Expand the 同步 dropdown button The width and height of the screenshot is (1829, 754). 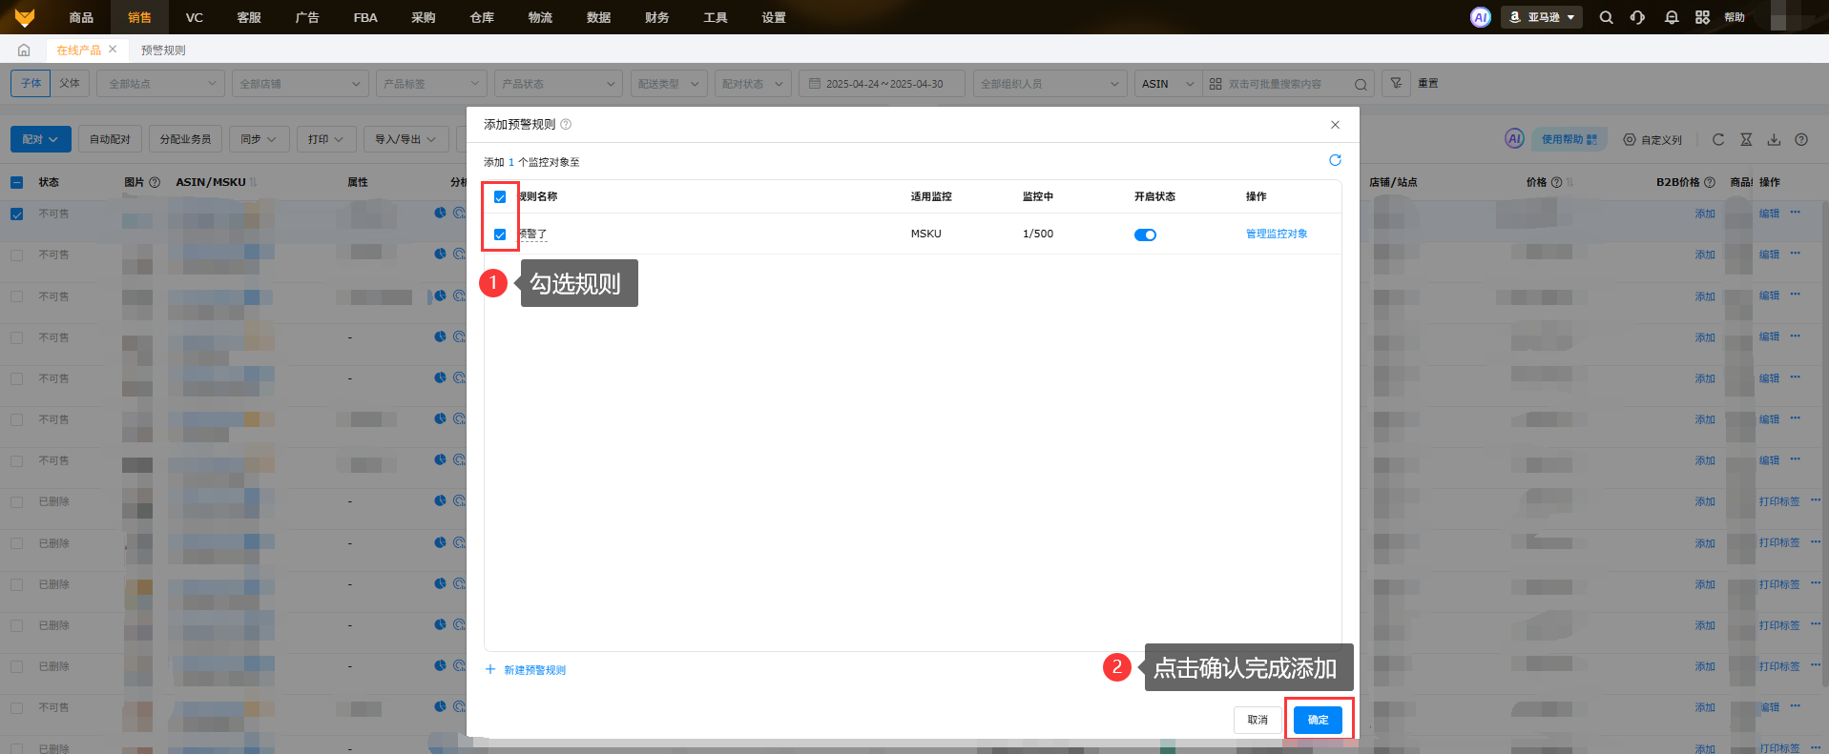pyautogui.click(x=258, y=139)
